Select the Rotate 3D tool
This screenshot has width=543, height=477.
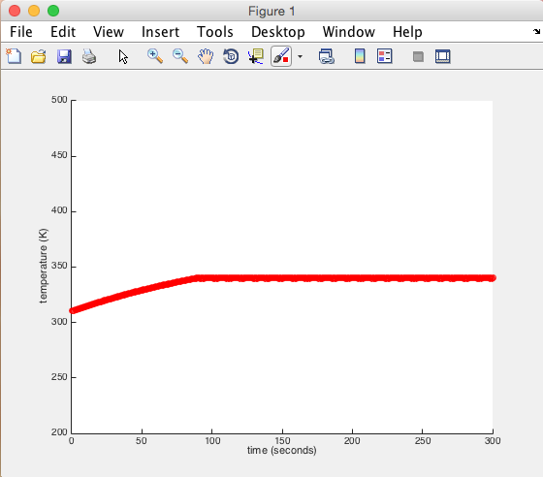(231, 56)
